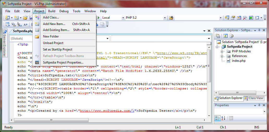This screenshot has width=269, height=132.
Task: Collapse the Softpedia Project tree node
Action: click(217, 47)
